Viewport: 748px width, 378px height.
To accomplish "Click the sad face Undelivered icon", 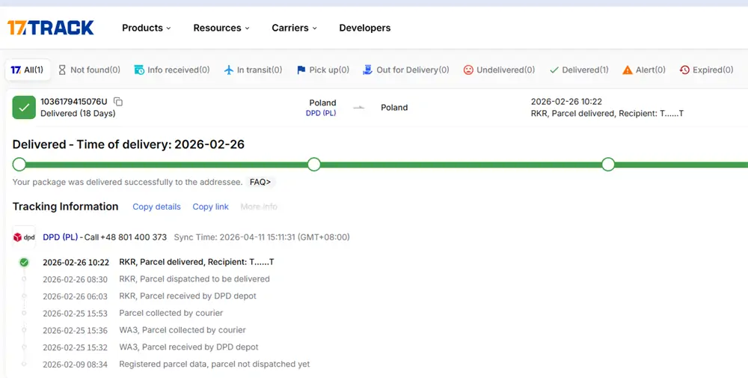I will (468, 70).
